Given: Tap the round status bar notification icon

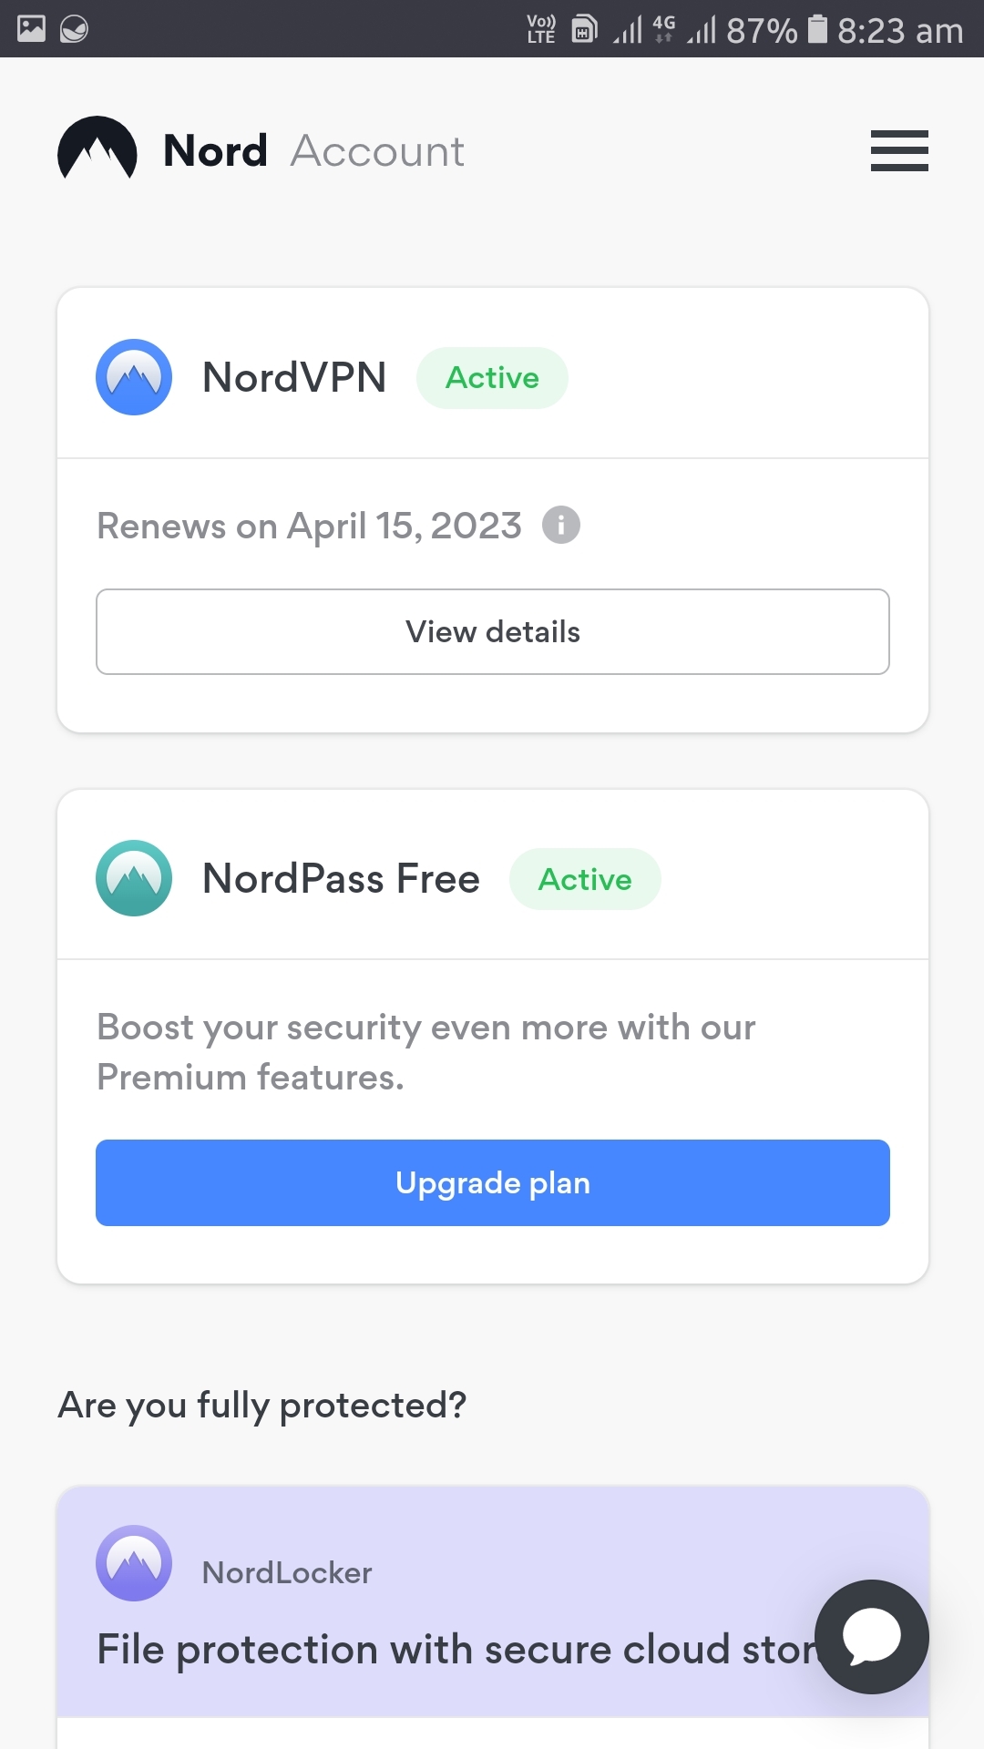Looking at the screenshot, I should [x=74, y=29].
